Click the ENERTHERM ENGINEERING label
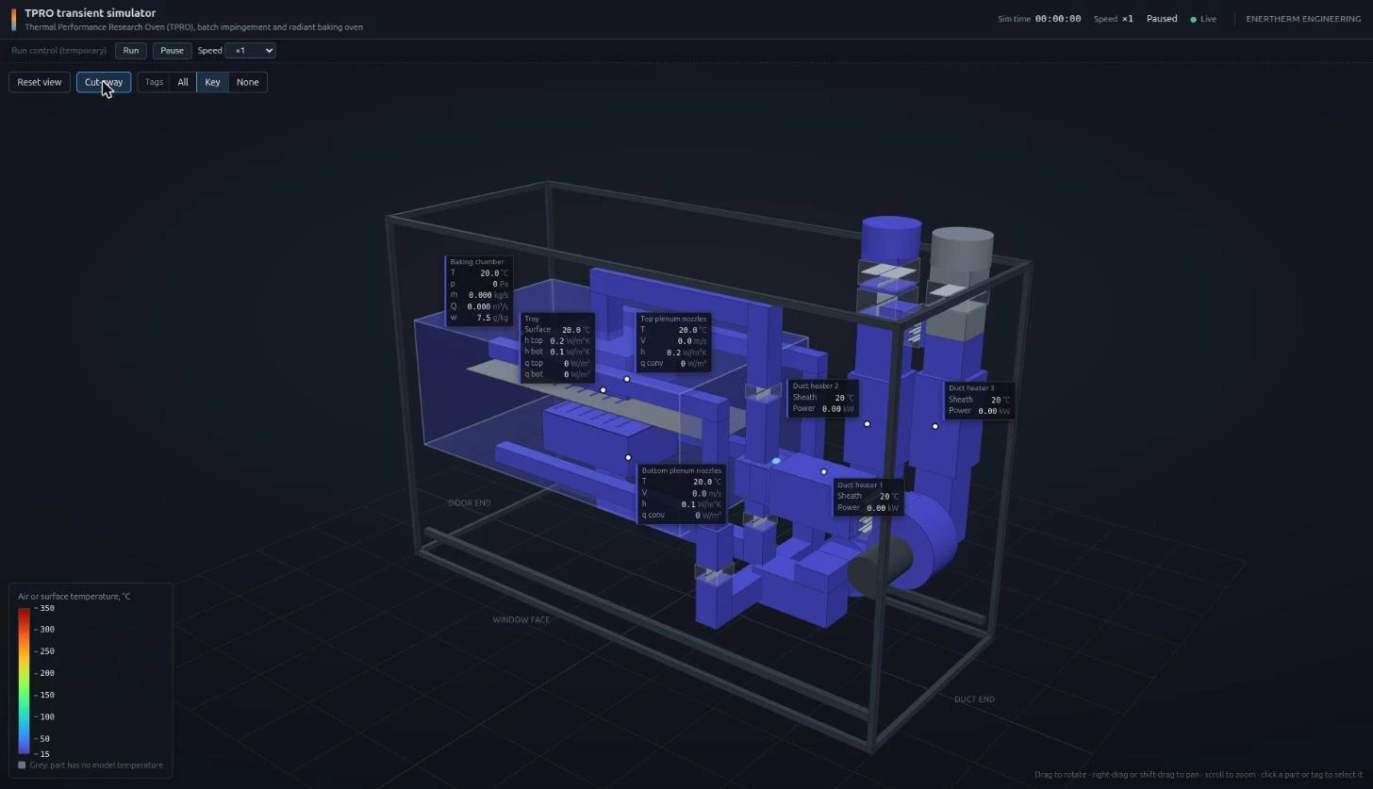Viewport: 1373px width, 789px height. pos(1303,19)
